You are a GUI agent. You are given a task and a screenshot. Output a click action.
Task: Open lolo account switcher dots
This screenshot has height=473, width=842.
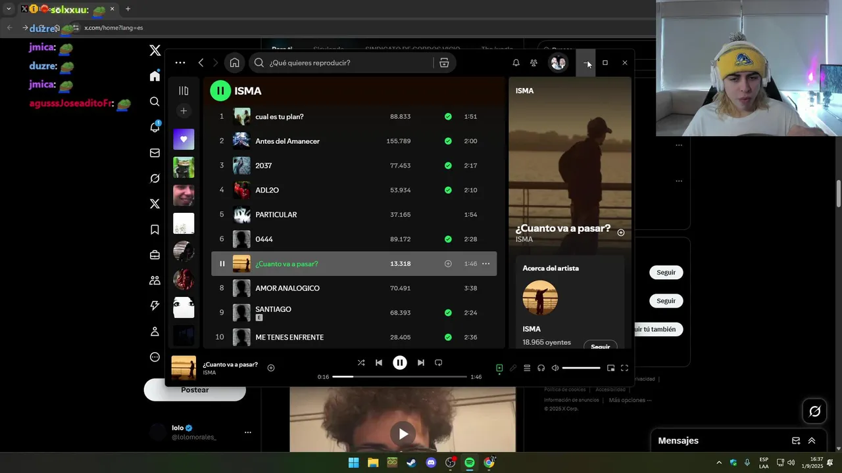click(248, 432)
